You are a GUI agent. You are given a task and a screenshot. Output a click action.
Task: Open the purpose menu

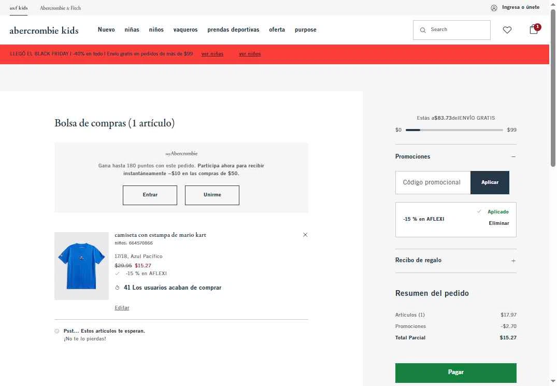306,30
